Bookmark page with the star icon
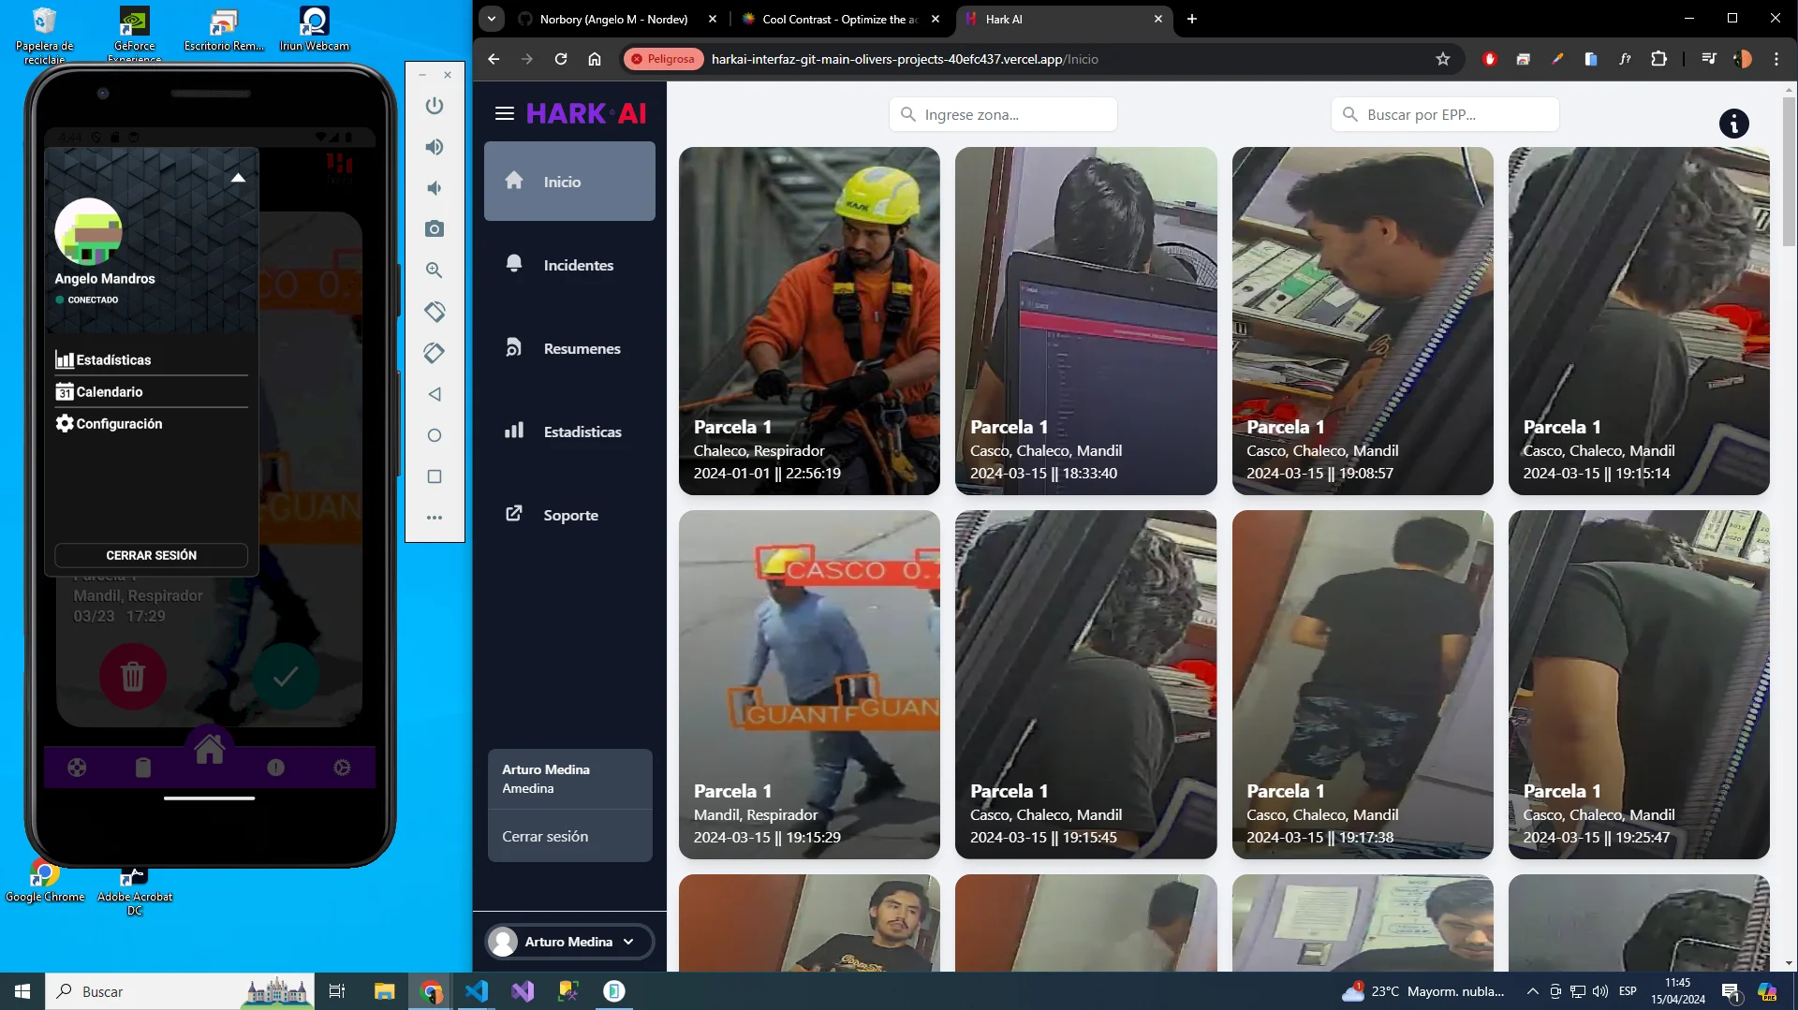The image size is (1798, 1010). click(1443, 59)
